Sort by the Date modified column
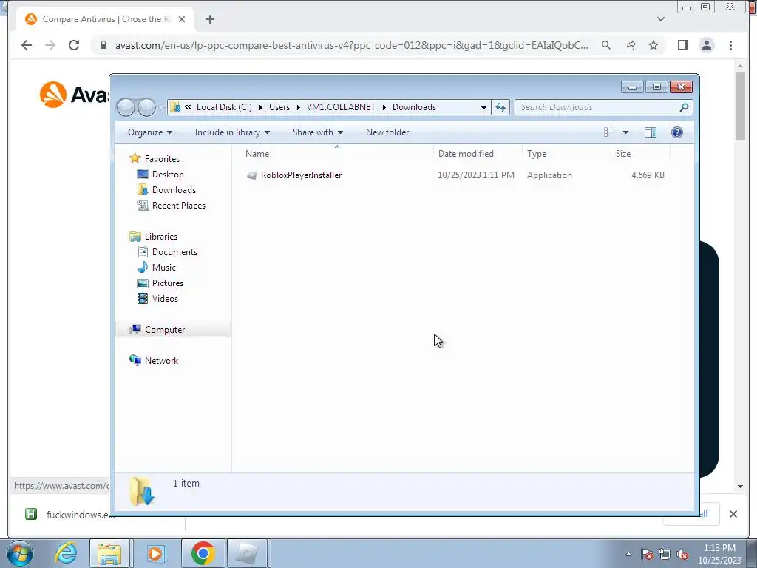This screenshot has width=757, height=568. click(x=478, y=154)
